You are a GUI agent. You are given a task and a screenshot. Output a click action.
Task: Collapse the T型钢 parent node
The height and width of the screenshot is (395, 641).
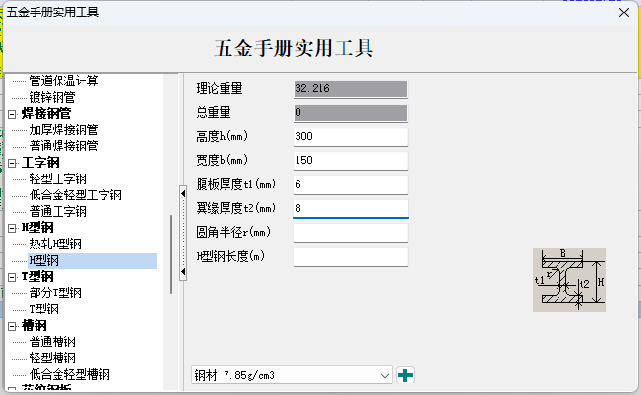click(12, 277)
